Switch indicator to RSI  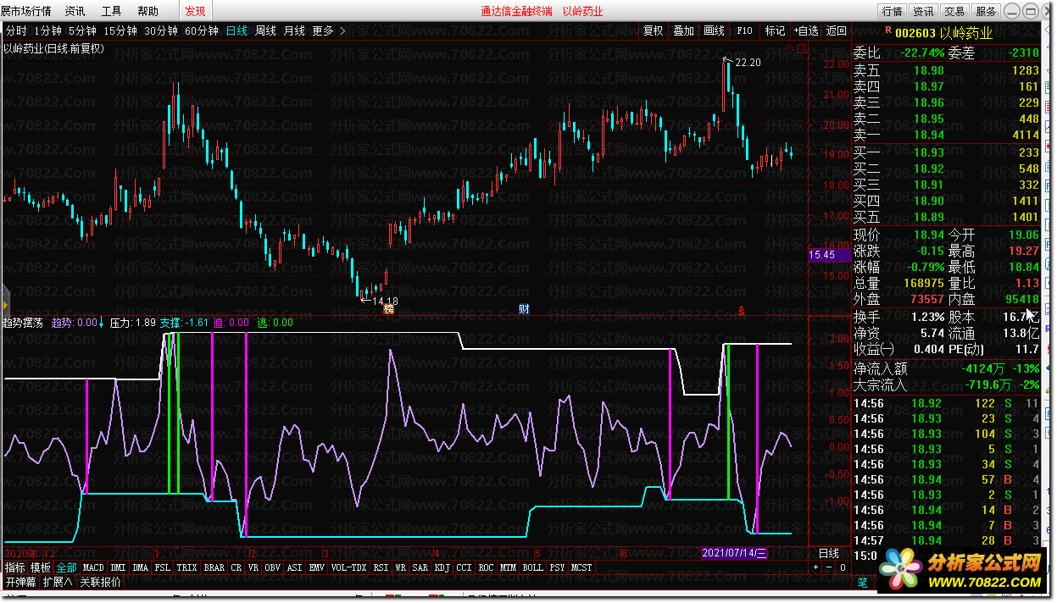[x=381, y=567]
